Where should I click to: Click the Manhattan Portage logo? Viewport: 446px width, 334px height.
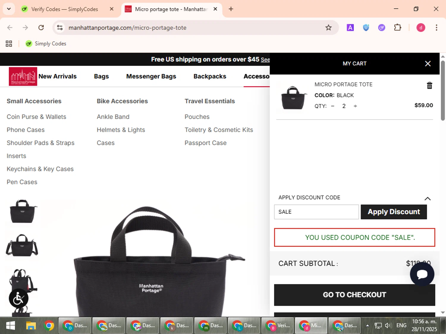click(23, 76)
